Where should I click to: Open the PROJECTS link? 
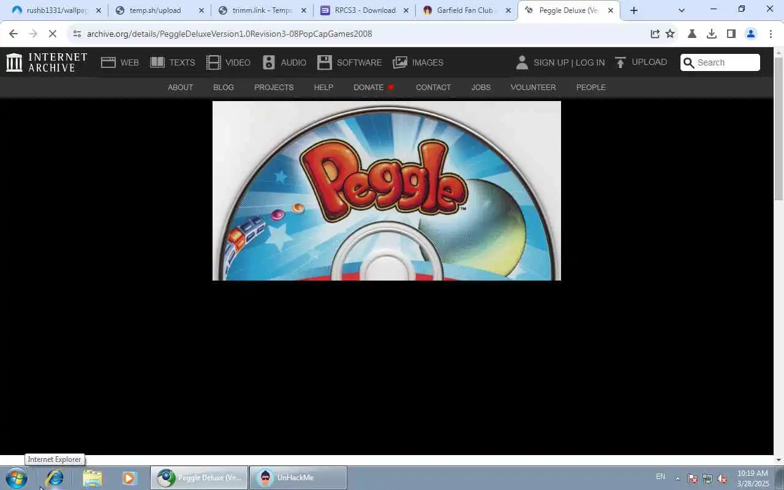(x=274, y=88)
